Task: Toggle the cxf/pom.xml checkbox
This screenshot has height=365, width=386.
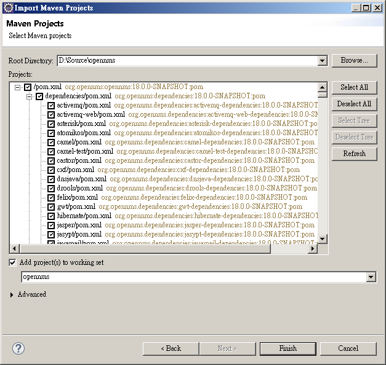Action: (51, 170)
